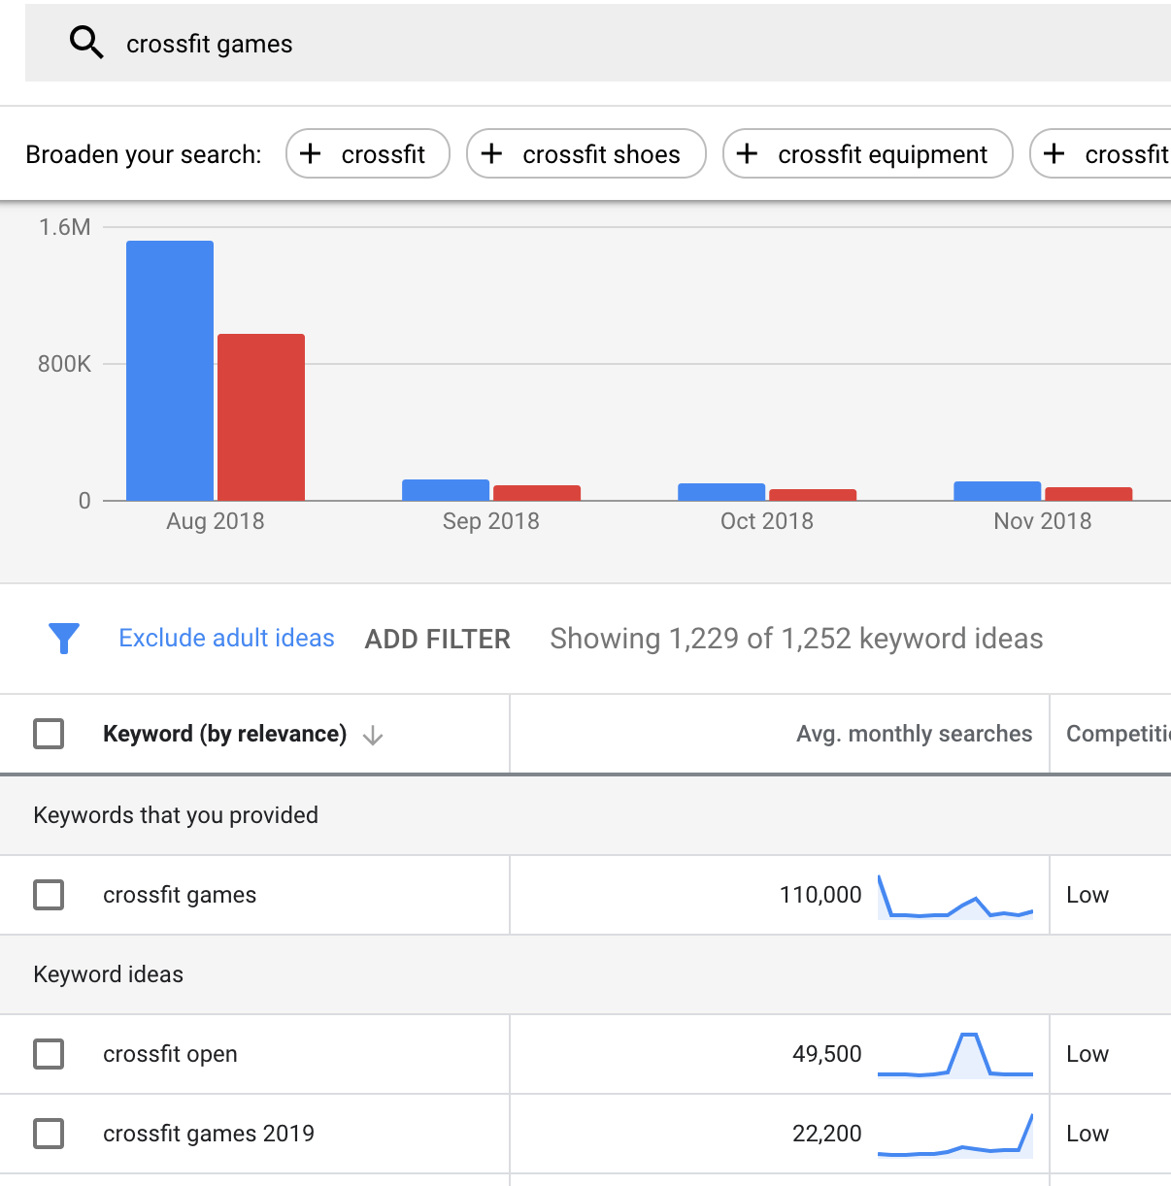The image size is (1171, 1186).
Task: Toggle the select-all keywords checkbox
Action: [x=49, y=734]
